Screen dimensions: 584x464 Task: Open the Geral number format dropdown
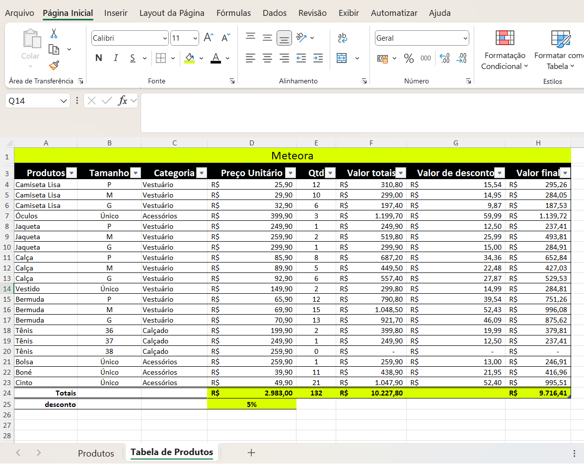click(x=465, y=38)
